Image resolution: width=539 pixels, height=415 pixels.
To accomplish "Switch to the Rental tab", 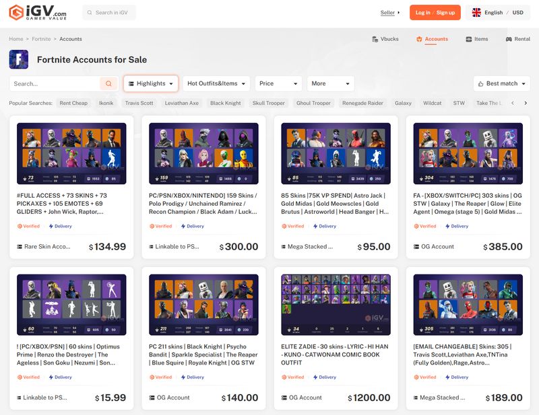I will tap(518, 39).
